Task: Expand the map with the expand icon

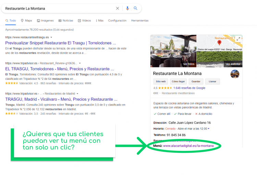Action: (238, 39)
